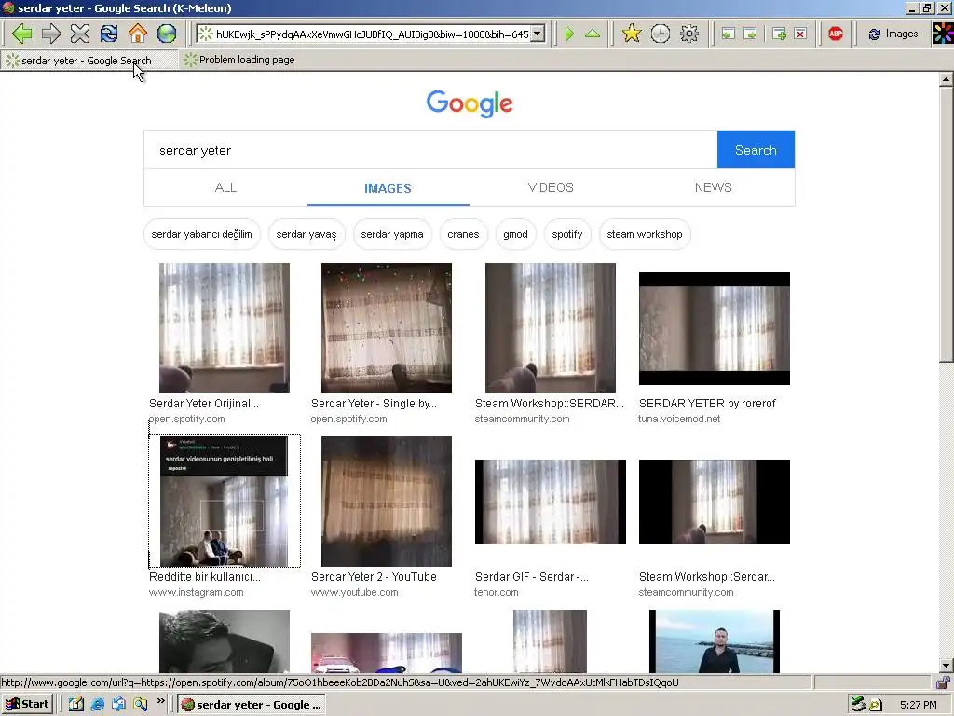
Task: Toggle the Images toolbar button
Action: [893, 34]
